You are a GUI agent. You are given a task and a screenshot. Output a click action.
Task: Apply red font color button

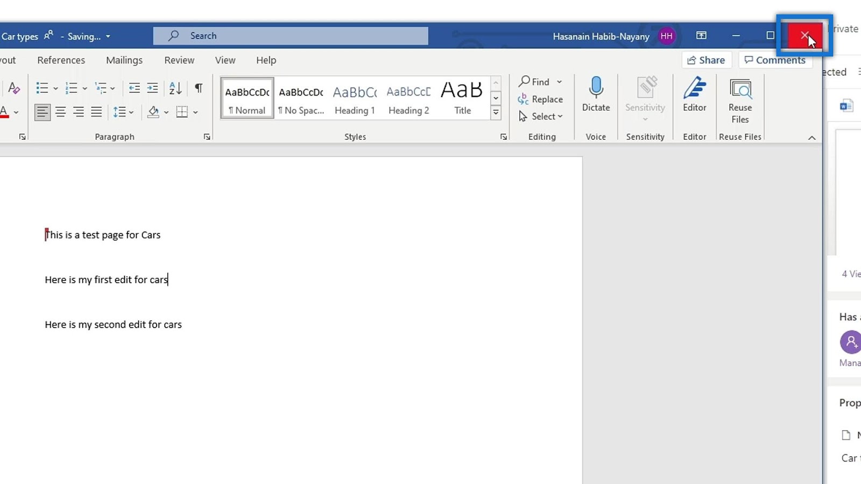[4, 112]
